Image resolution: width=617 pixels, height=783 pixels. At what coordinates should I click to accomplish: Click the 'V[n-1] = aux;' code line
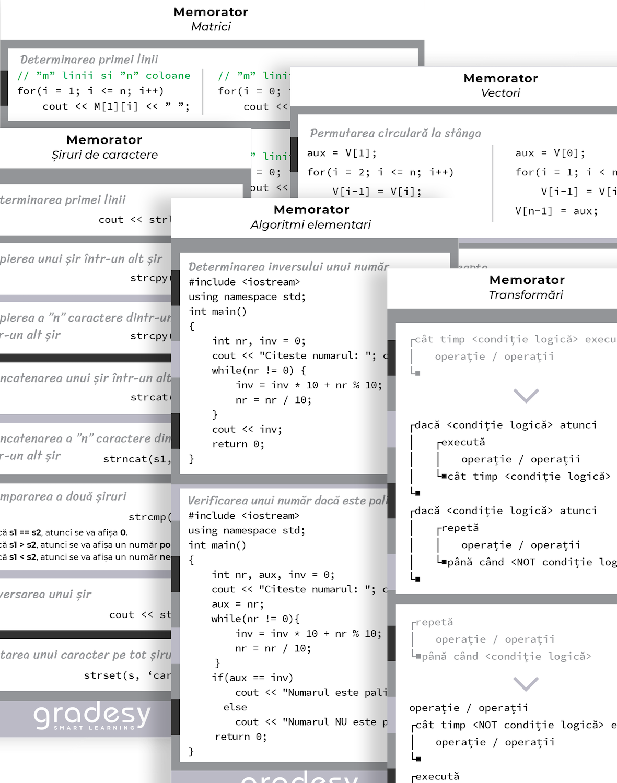click(x=556, y=211)
